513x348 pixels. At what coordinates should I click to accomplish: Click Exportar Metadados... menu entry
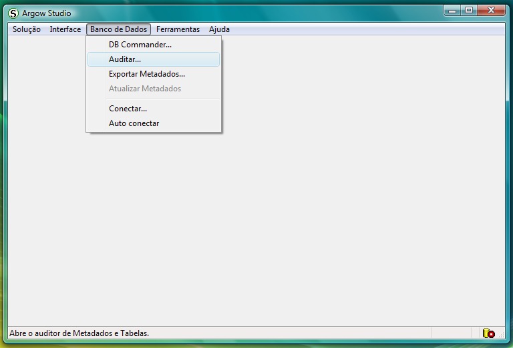coord(154,74)
